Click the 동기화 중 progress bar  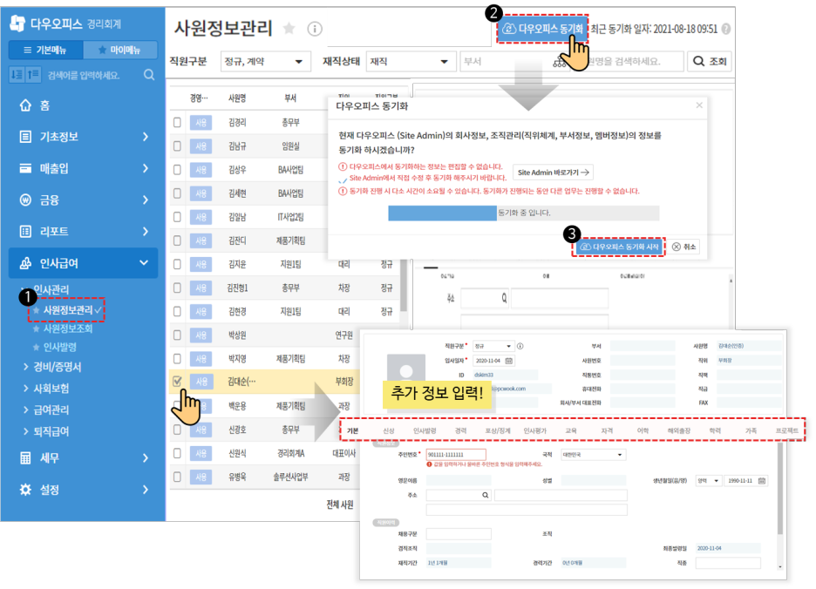tap(524, 213)
